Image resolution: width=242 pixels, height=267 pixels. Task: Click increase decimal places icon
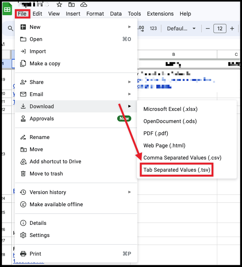(141, 28)
